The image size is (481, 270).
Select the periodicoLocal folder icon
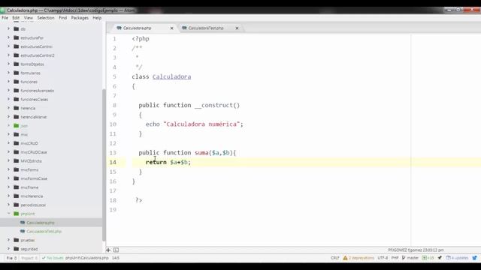(x=17, y=205)
